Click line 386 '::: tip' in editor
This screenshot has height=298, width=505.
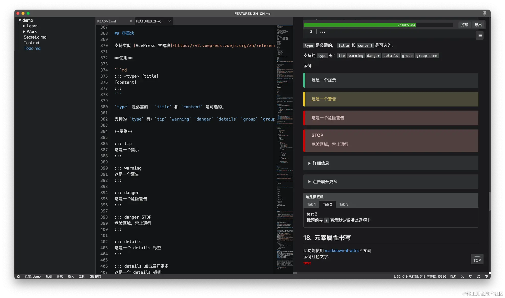point(123,144)
